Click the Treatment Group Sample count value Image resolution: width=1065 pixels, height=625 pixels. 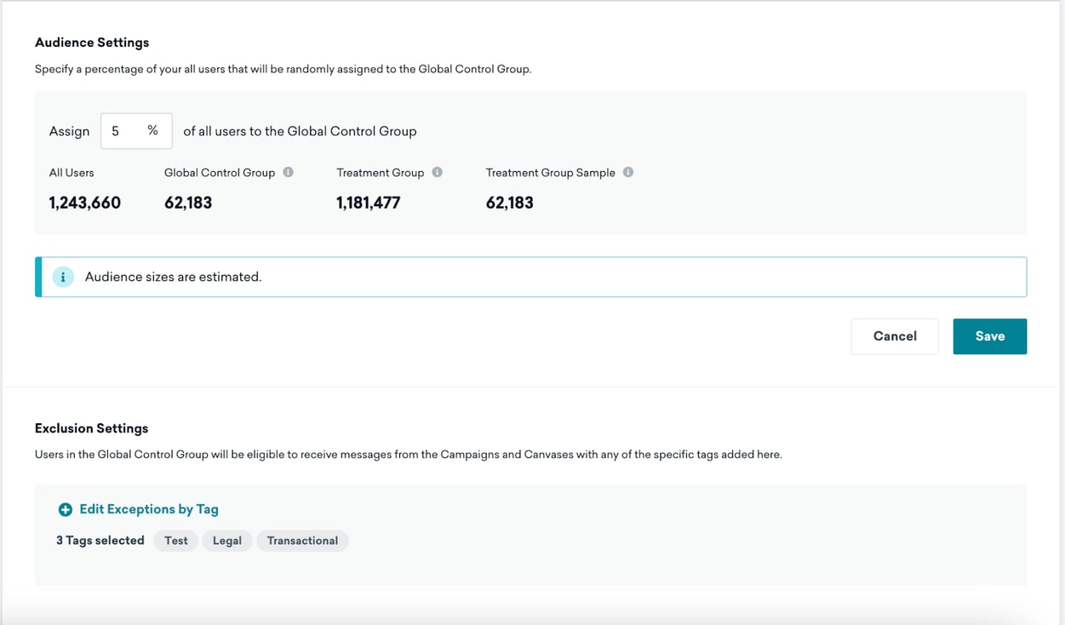point(509,203)
